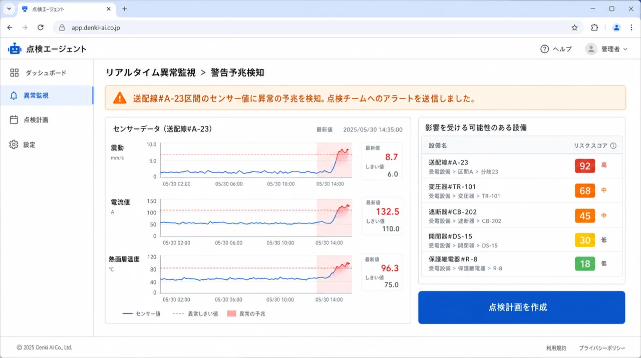Select the 点検エージェント browser tab
This screenshot has width=641, height=358.
pyautogui.click(x=66, y=9)
